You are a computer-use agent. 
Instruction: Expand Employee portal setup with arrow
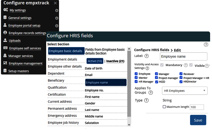(x=57, y=25)
